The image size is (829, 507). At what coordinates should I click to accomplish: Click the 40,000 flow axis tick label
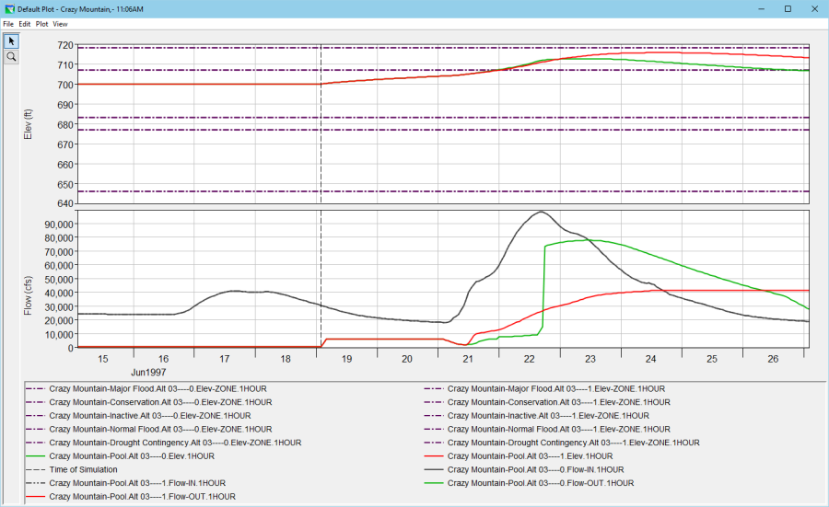(x=59, y=294)
